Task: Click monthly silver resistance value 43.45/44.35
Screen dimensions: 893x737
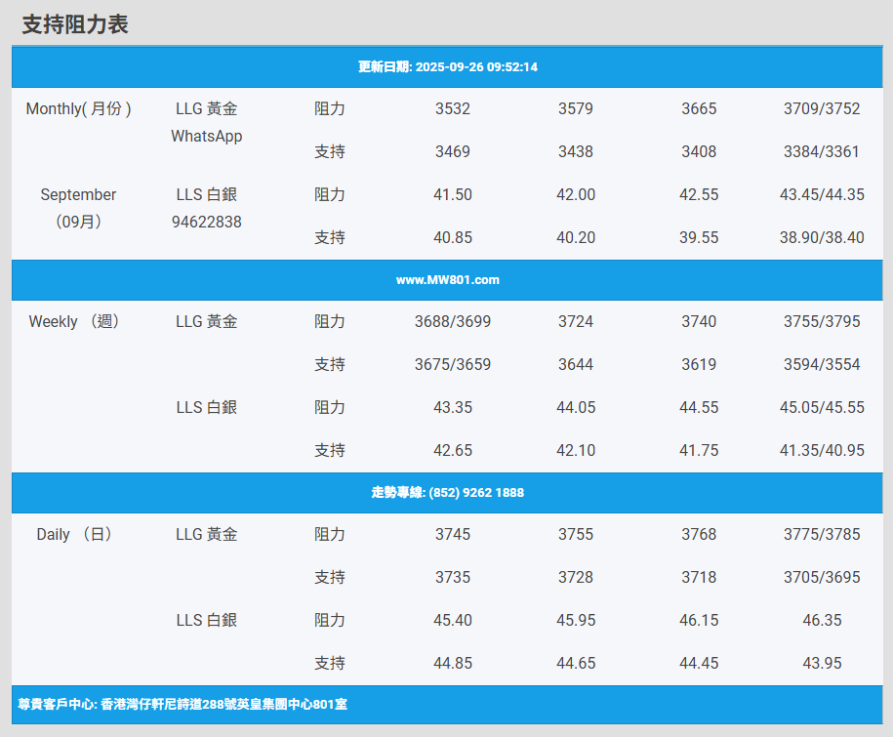Action: point(822,195)
